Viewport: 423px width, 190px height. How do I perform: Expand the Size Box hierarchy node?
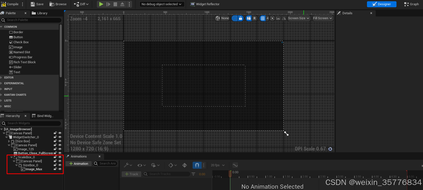click(9, 141)
